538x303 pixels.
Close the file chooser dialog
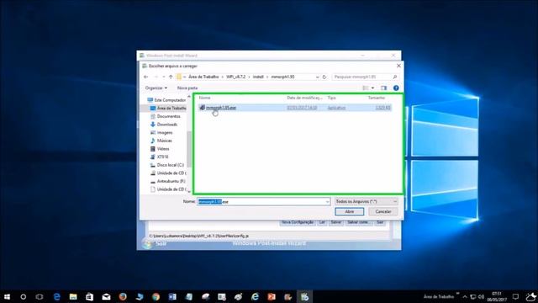click(398, 66)
